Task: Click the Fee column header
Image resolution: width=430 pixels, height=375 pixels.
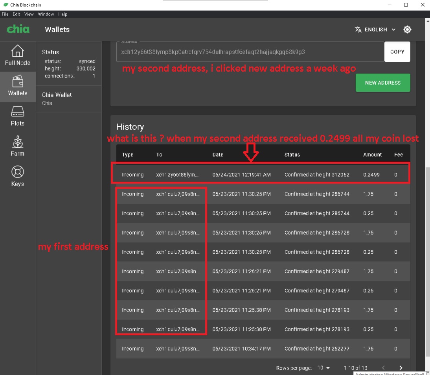Action: click(399, 155)
